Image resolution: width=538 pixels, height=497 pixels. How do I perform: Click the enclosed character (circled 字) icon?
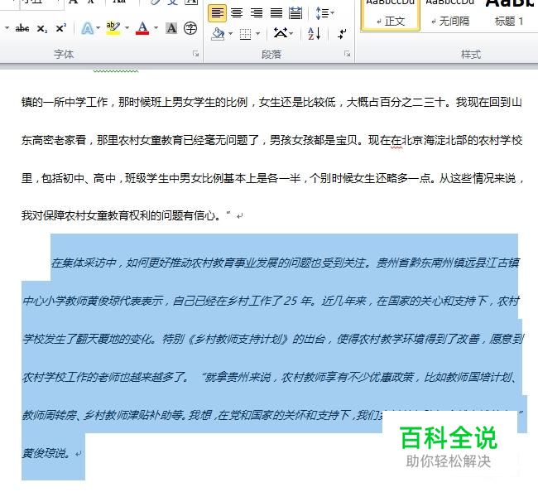tap(190, 28)
